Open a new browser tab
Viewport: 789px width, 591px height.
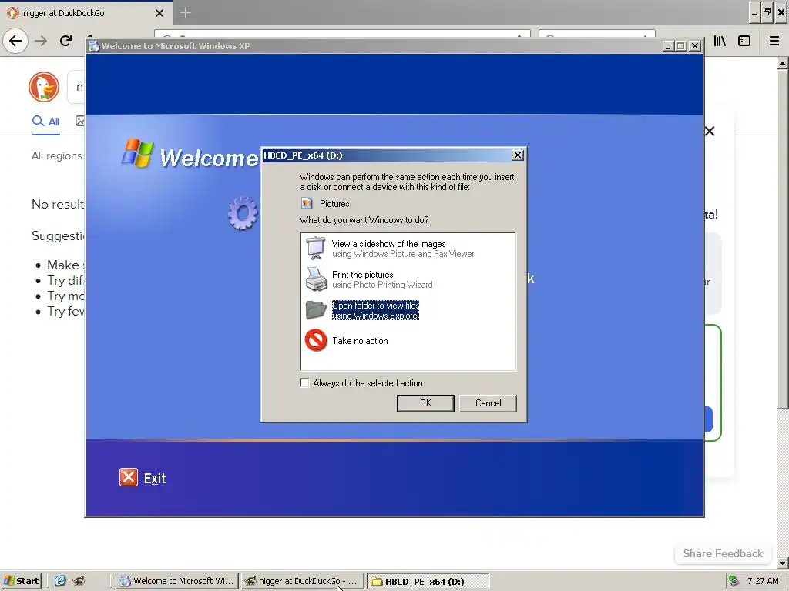point(186,12)
